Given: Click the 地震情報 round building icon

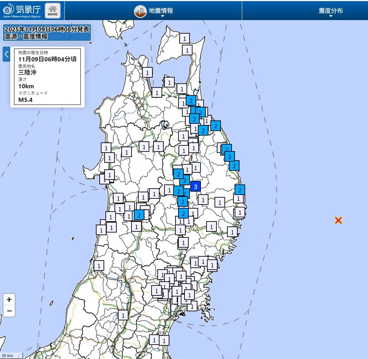Looking at the screenshot, I should coord(140,11).
